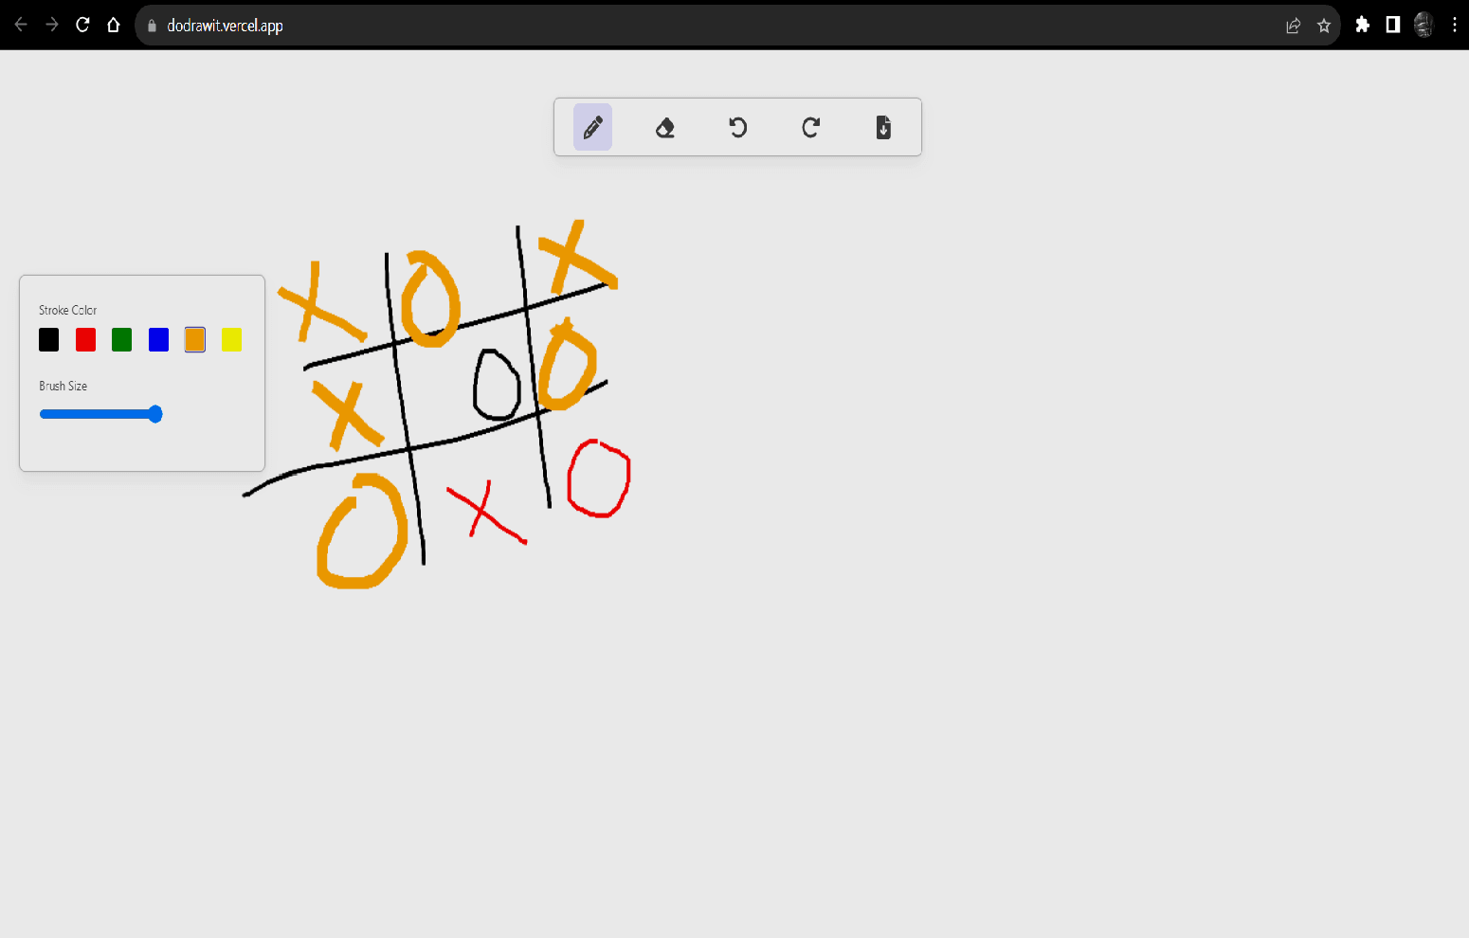Open the browser extensions panel
The height and width of the screenshot is (938, 1469).
pyautogui.click(x=1362, y=25)
